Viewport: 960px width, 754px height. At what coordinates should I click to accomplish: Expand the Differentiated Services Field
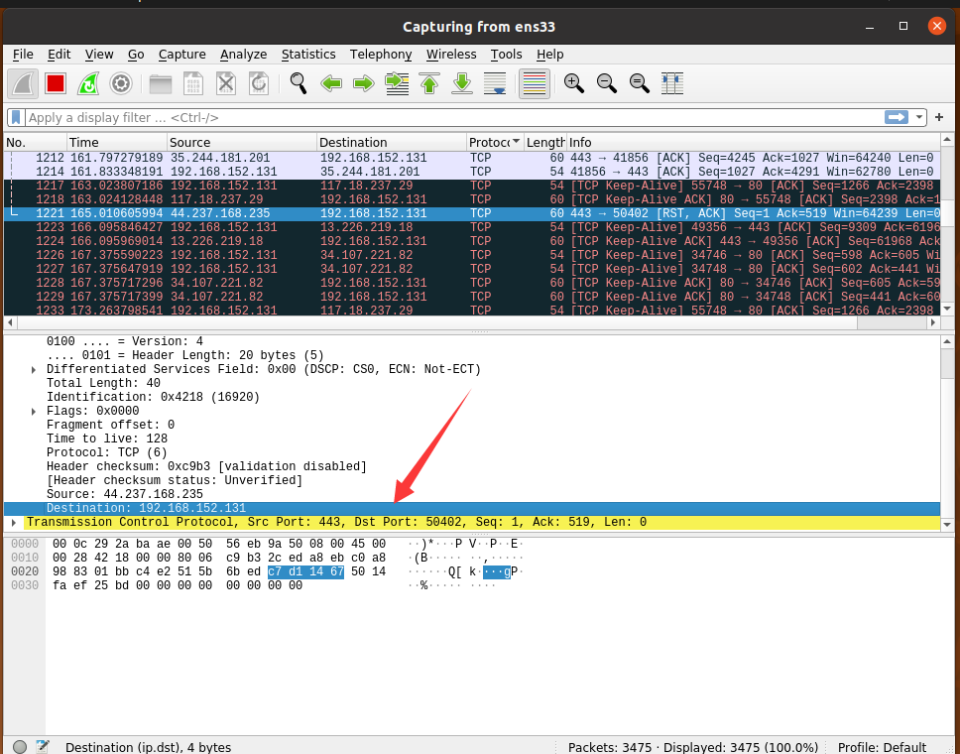(x=35, y=369)
